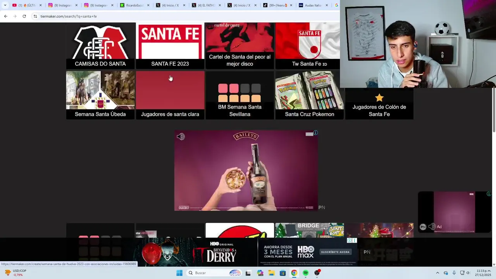
Task: Close the Audax Italiano tab
Action: click(327, 5)
